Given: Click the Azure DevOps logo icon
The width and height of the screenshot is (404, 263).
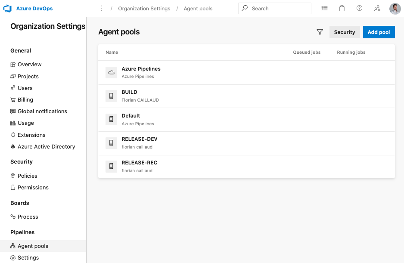Looking at the screenshot, I should 7,9.
